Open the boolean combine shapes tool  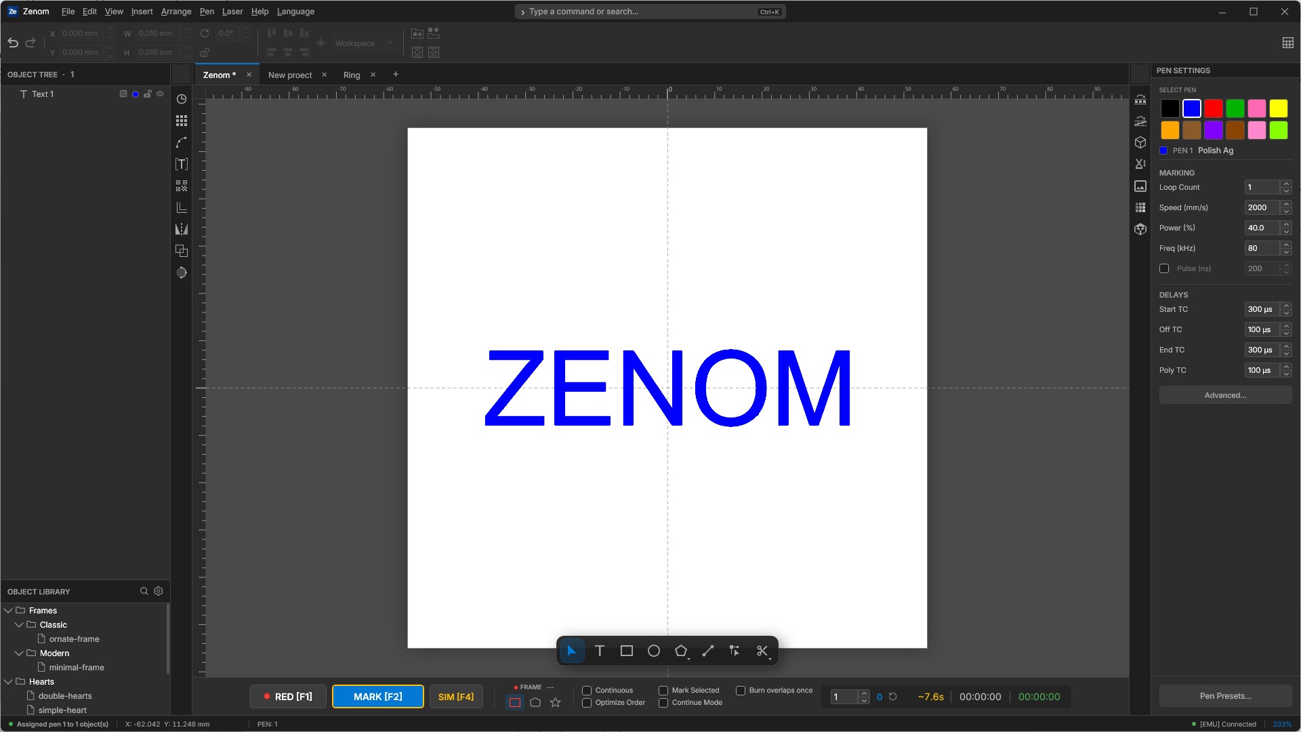pos(182,251)
